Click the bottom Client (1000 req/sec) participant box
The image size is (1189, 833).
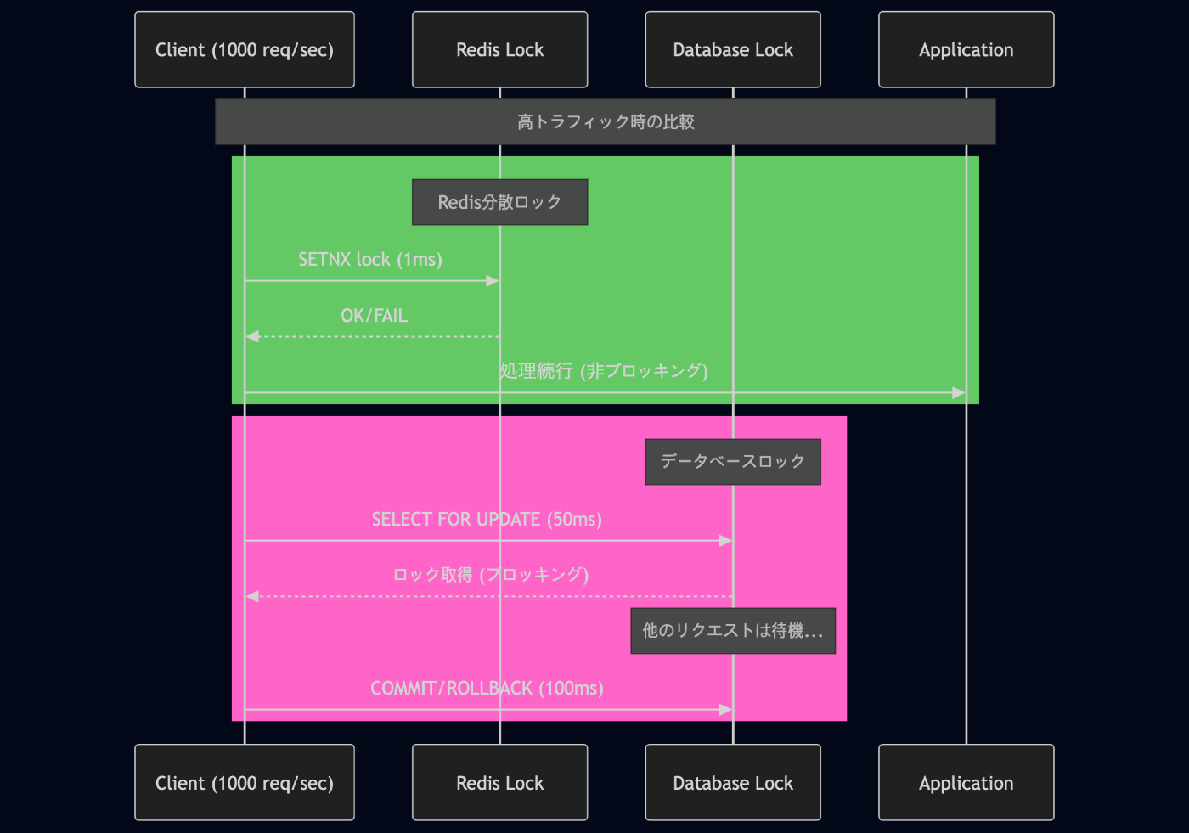pos(245,782)
